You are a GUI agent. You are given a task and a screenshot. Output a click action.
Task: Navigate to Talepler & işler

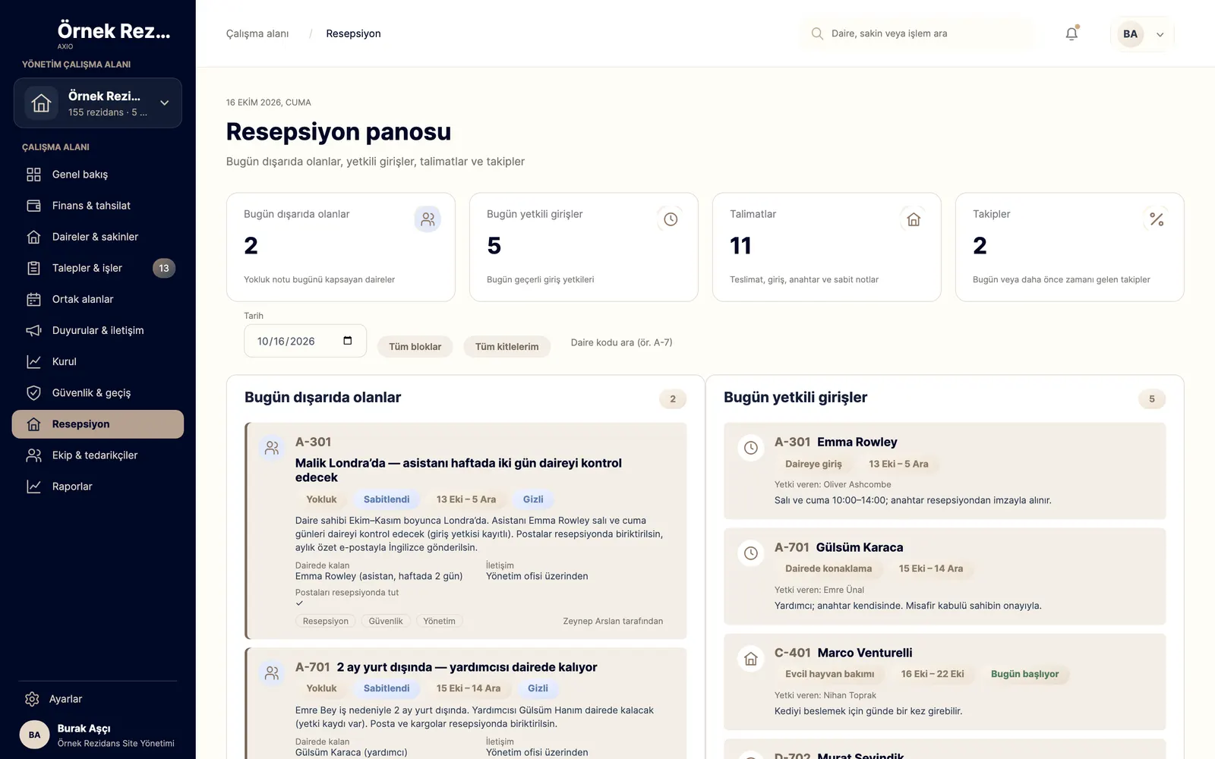click(x=98, y=268)
